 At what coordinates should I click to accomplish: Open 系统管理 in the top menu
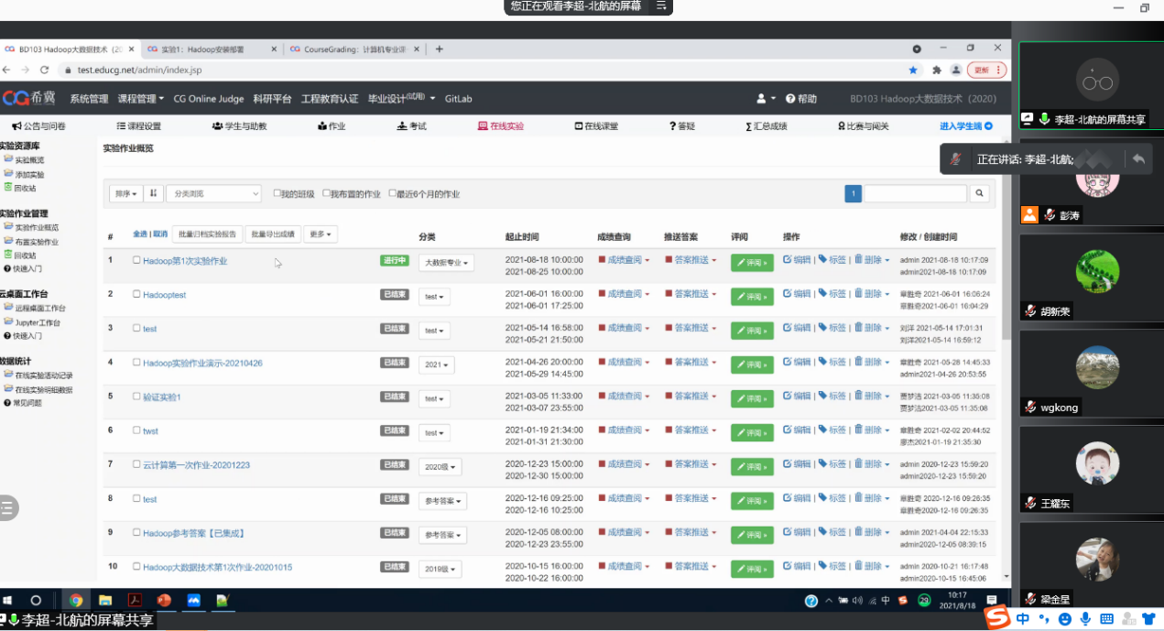click(89, 99)
